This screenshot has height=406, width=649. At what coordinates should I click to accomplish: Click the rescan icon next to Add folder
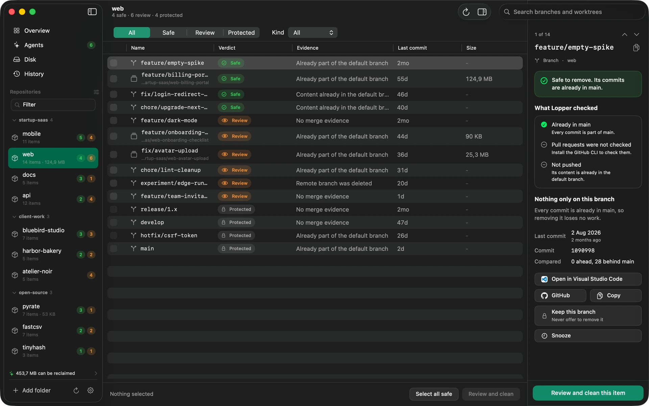[76, 390]
